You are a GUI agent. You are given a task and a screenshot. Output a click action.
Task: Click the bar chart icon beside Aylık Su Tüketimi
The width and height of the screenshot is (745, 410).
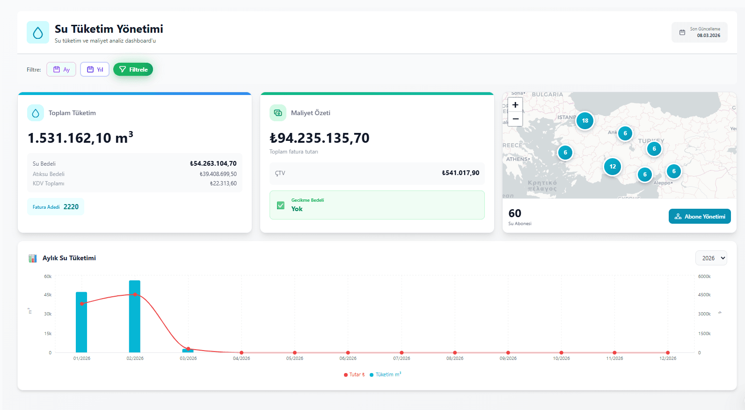pos(33,258)
